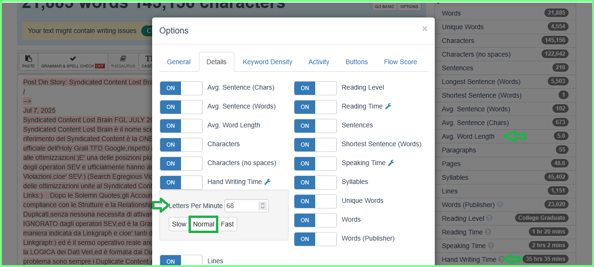The width and height of the screenshot is (594, 267).
Task: Toggle the Syllables switch
Action: 315,182
